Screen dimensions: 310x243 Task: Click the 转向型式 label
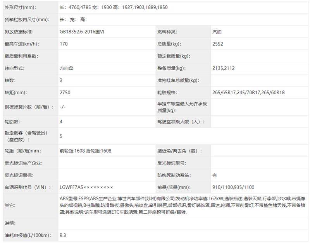click(x=14, y=68)
